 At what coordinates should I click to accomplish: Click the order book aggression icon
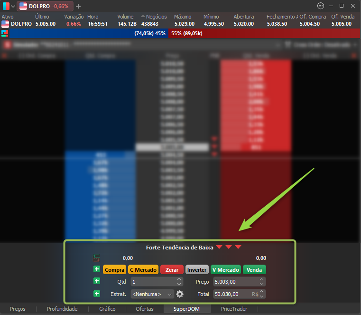[5, 33]
